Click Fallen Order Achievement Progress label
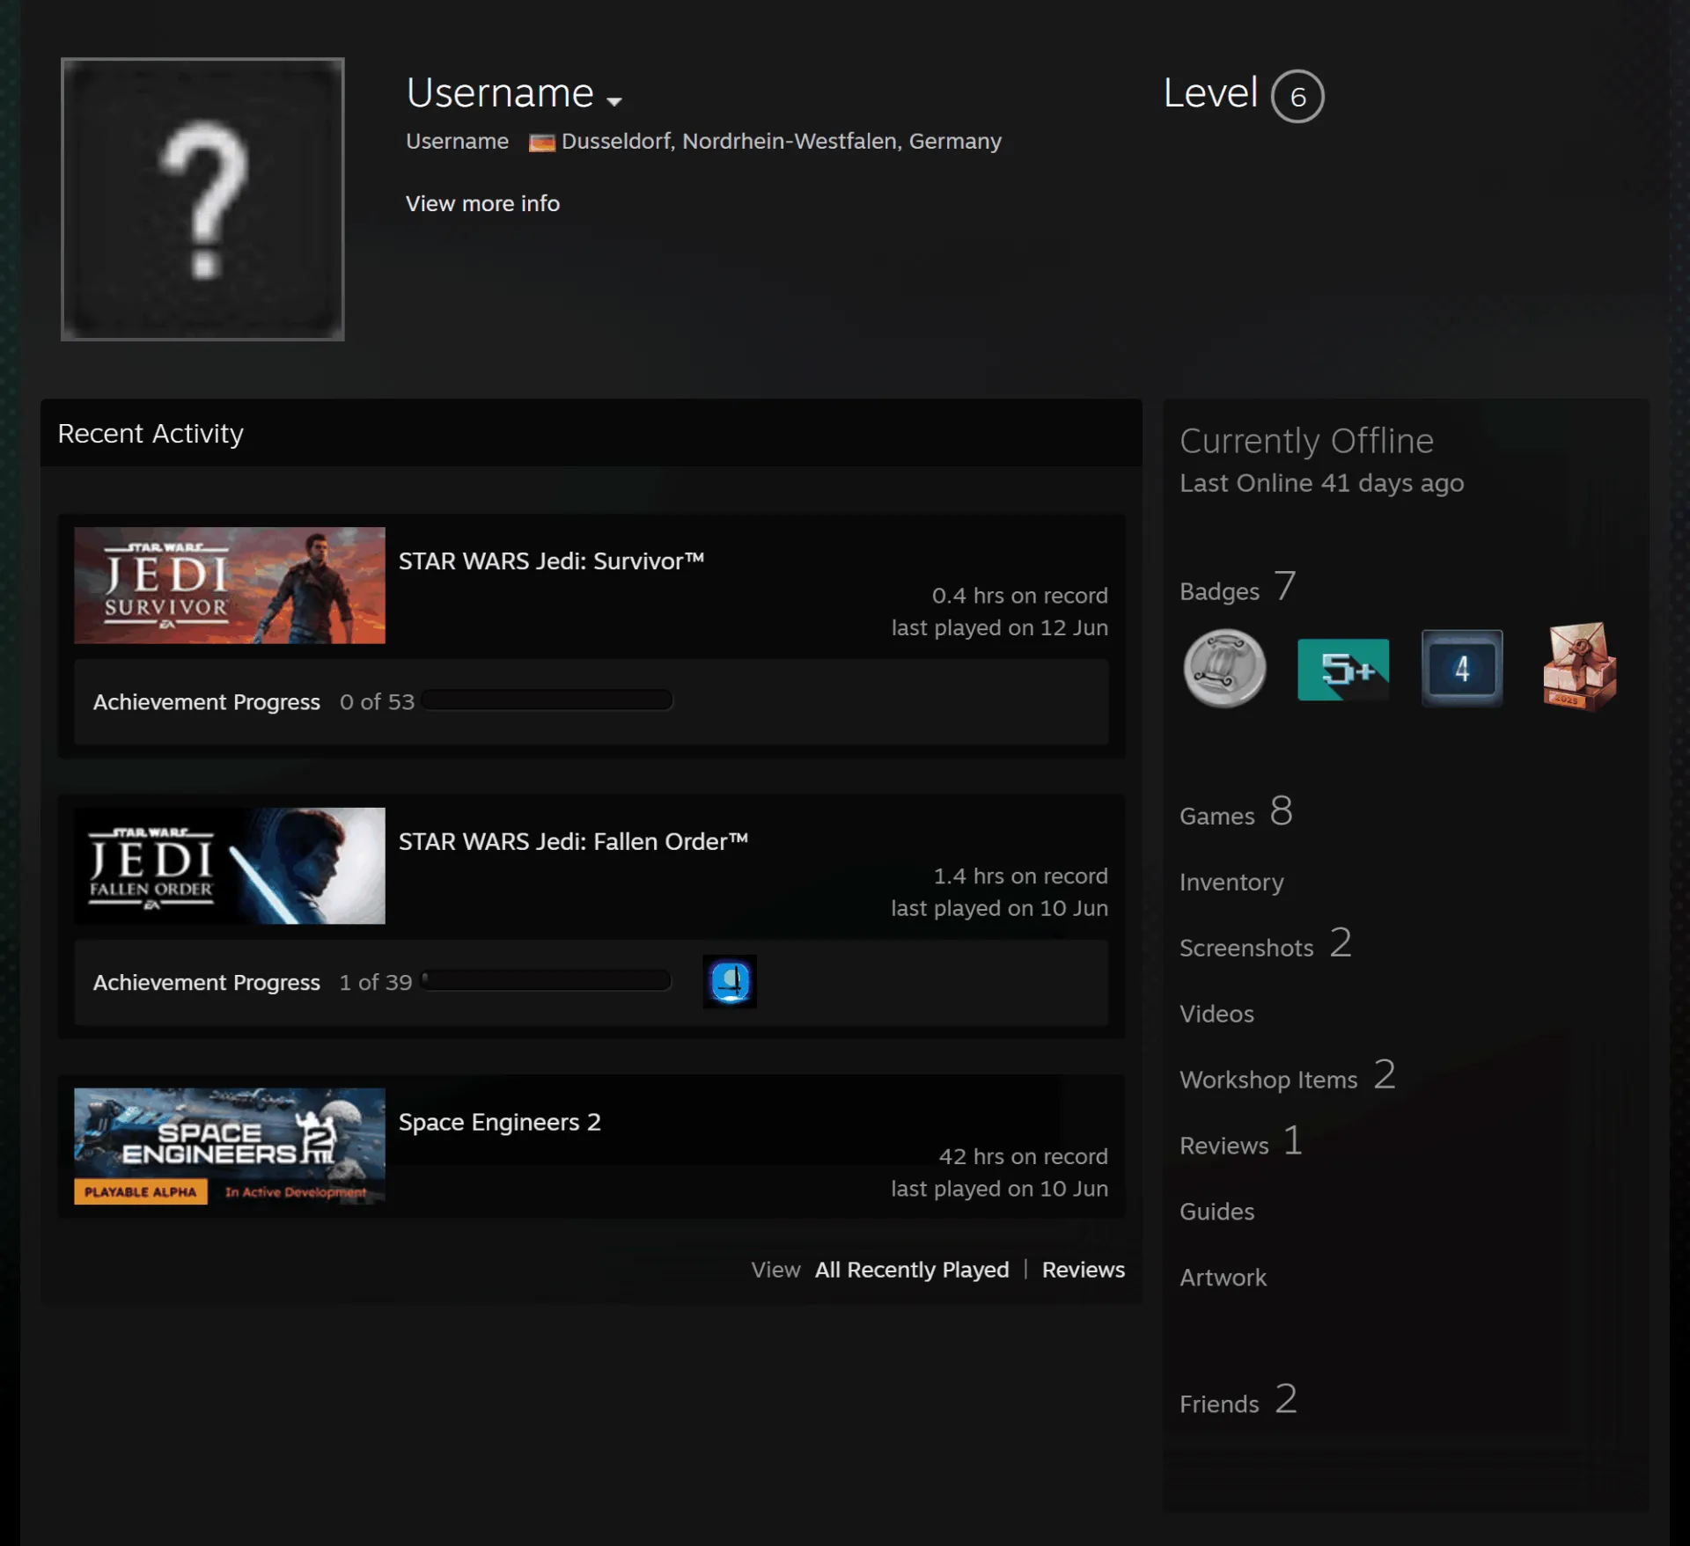 207,983
